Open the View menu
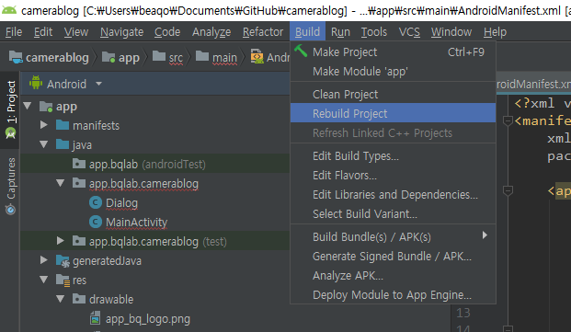This screenshot has width=571, height=332. (76, 32)
